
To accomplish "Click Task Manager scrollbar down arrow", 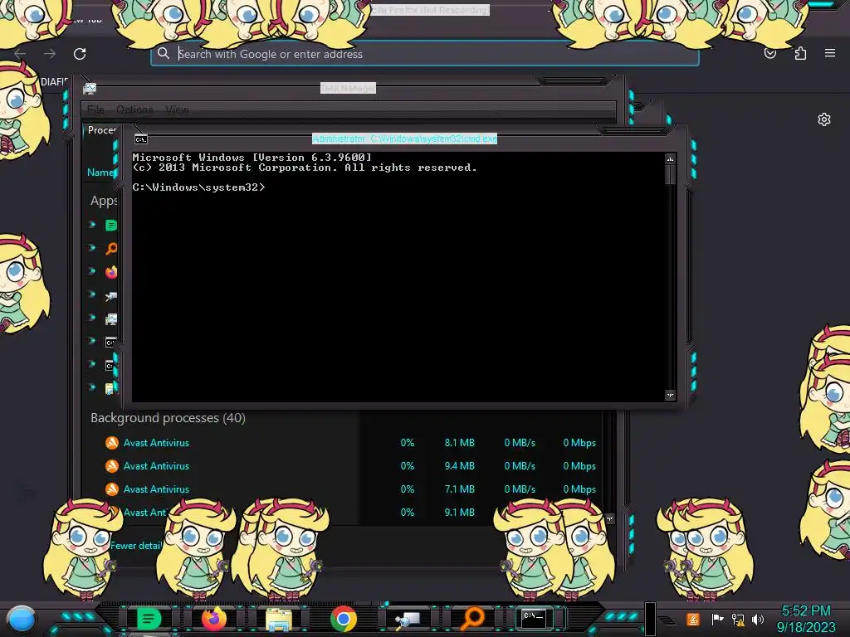I will (x=609, y=519).
